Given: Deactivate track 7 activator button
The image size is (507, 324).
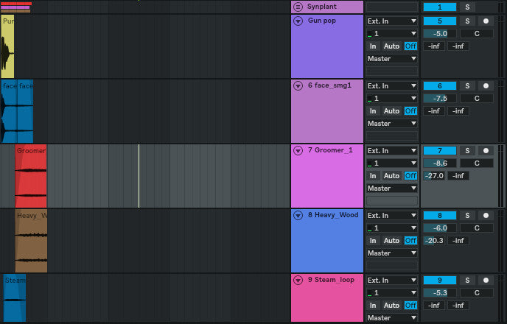Looking at the screenshot, I should tap(440, 150).
